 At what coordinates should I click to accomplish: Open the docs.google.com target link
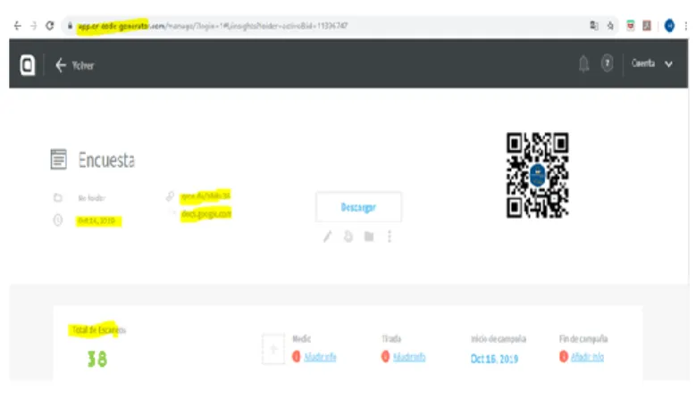point(206,214)
